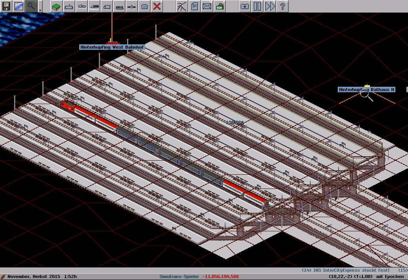
Task: Expand the small arrow beside the magnifier
Action: coord(40,7)
